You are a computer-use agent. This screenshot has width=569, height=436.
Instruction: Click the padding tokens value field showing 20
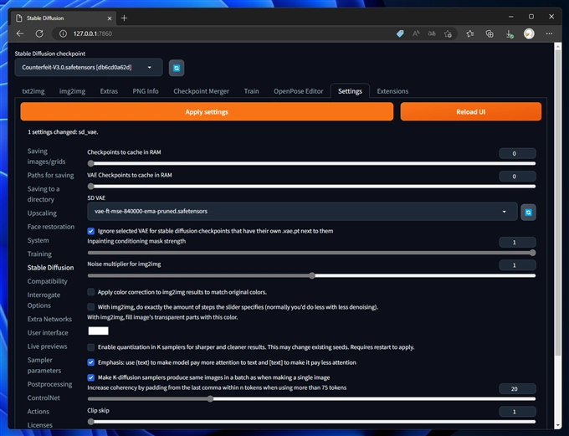[517, 389]
